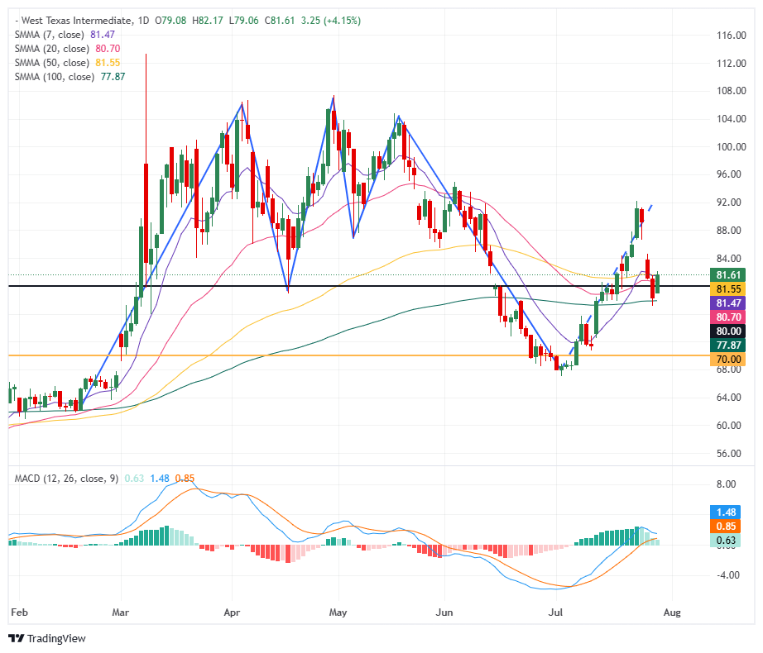Click the C81.61 close value in header
Image resolution: width=763 pixels, height=653 pixels.
280,21
